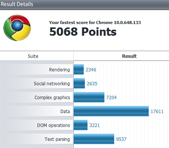Click the 9537 score value
Screen dimensions: 169x148
(x=121, y=139)
